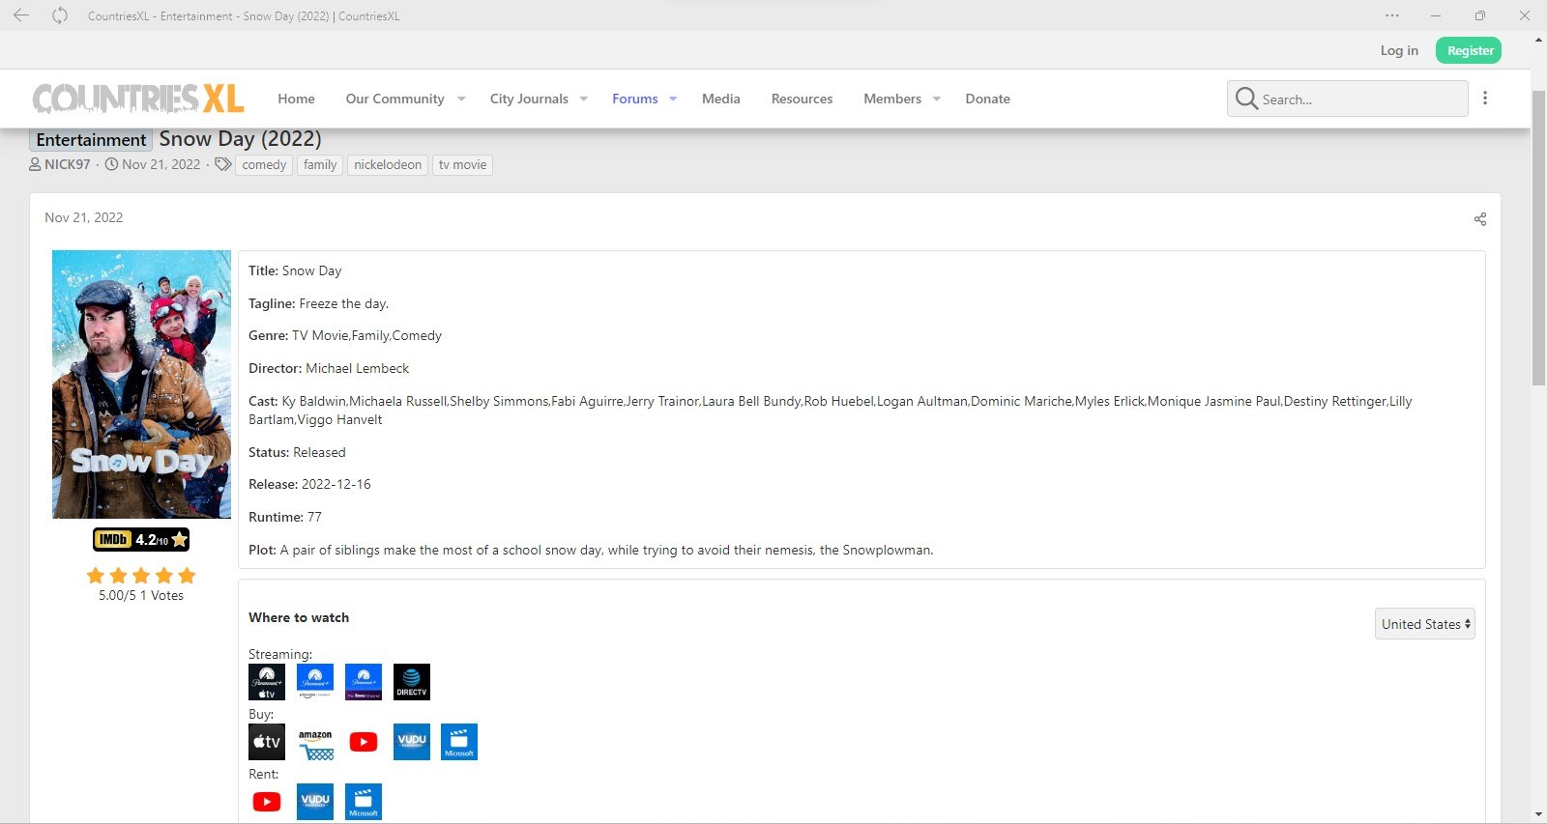Expand the Our Community dropdown arrow
The image size is (1547, 824).
461,99
